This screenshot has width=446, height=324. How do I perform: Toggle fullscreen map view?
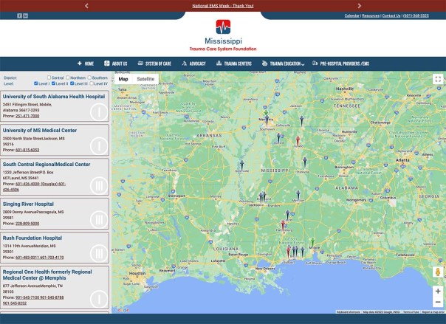click(x=438, y=79)
